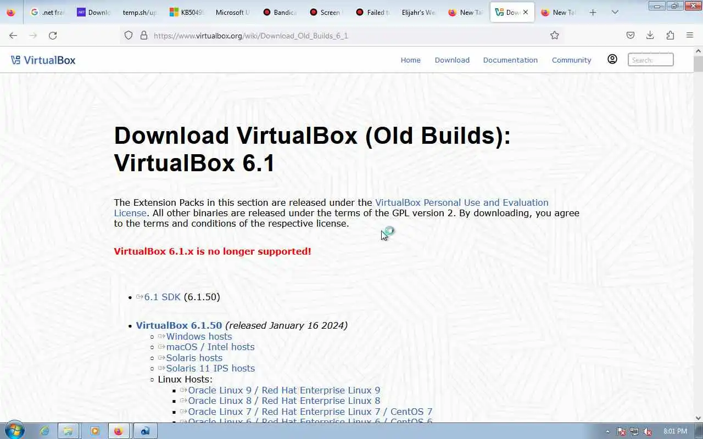Open VirtualBox Personal Use and Evaluation License link
703x439 pixels.
[461, 202]
